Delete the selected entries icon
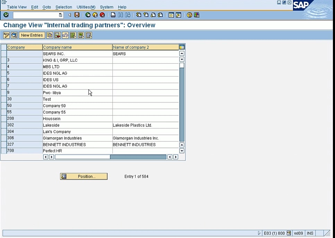 (58, 35)
